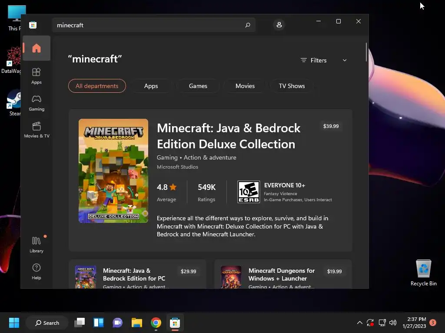Click the $19.99 price on Minecraft Dungeons
This screenshot has height=333, width=445.
pyautogui.click(x=334, y=271)
